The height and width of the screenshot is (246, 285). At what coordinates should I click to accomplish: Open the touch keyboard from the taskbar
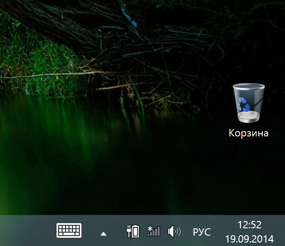[69, 230]
